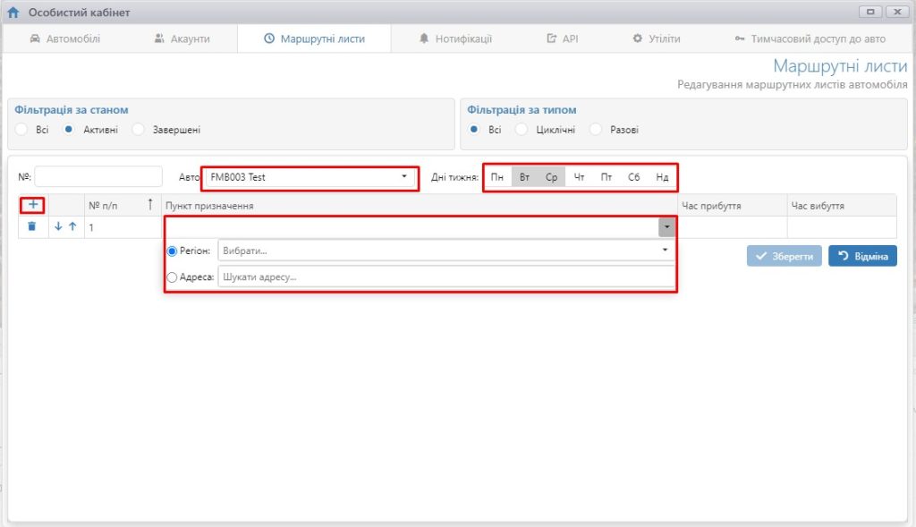Image resolution: width=916 pixels, height=527 pixels.
Task: Open the Автомобілі tab
Action: (x=64, y=38)
